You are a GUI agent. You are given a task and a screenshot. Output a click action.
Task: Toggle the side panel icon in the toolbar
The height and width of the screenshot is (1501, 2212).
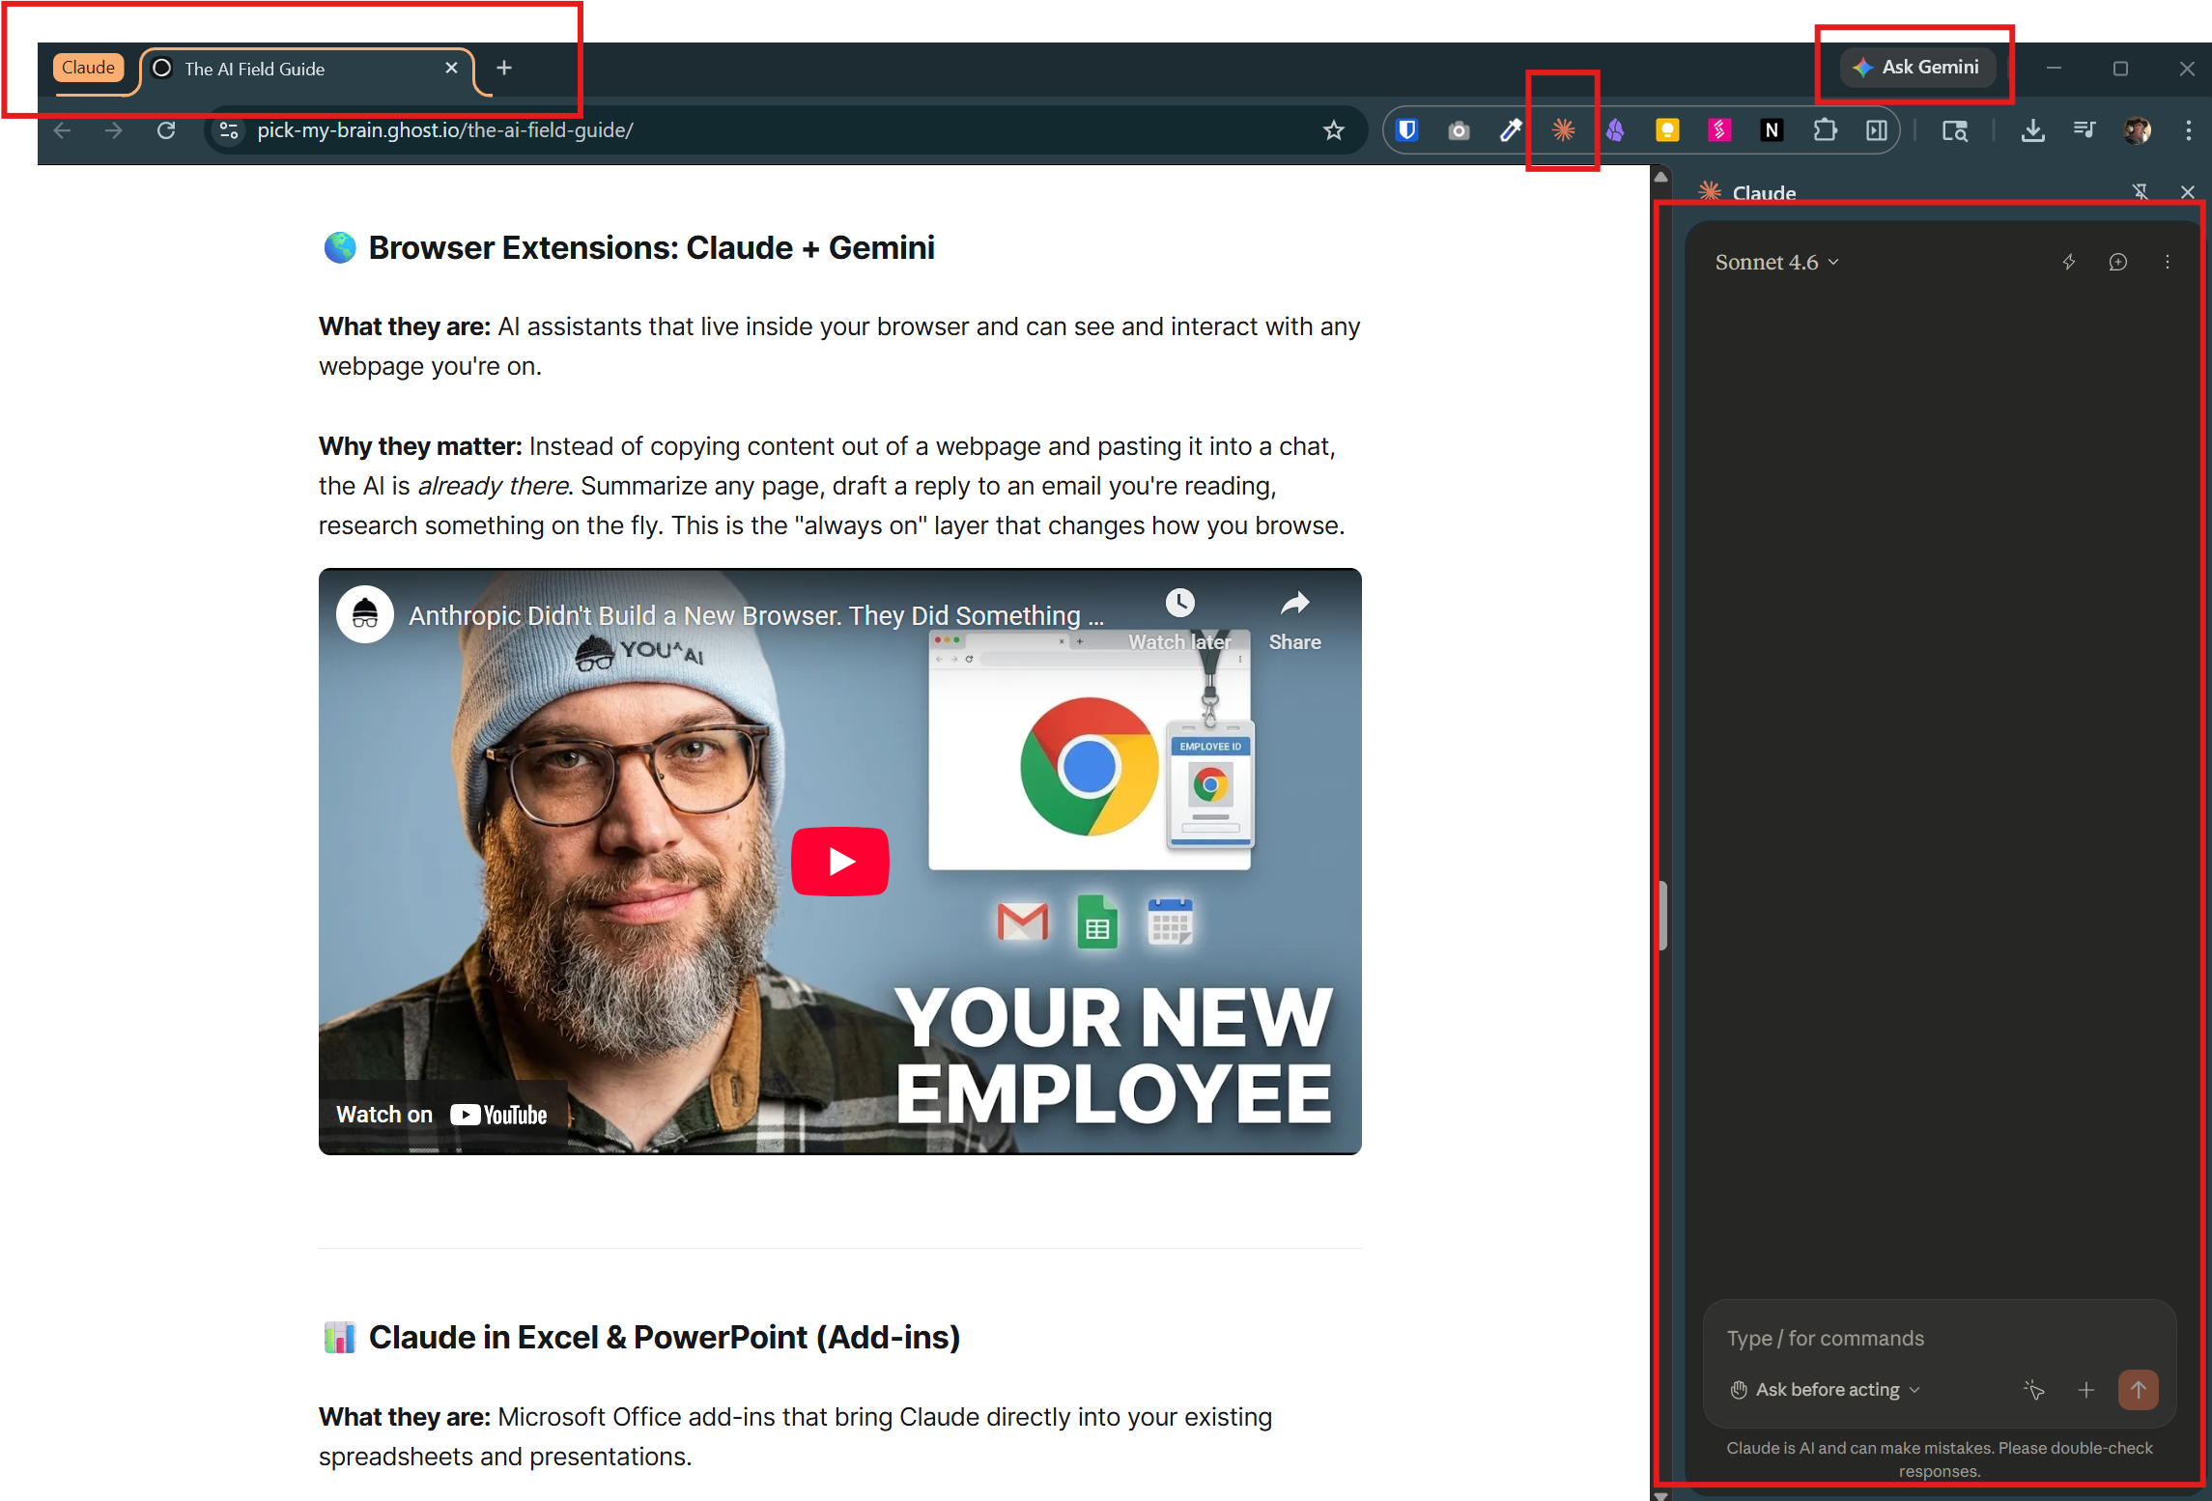[x=1876, y=129]
